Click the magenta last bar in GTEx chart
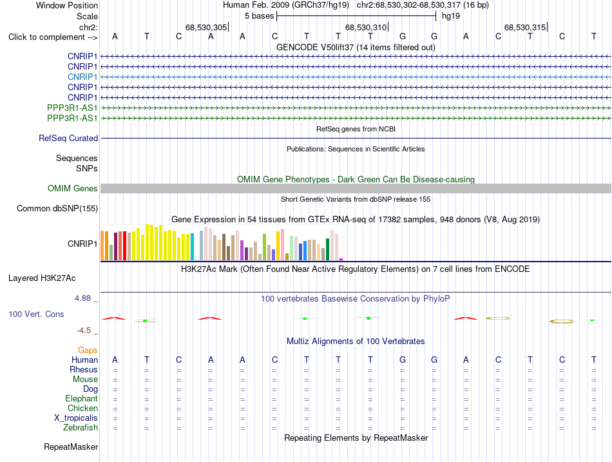Screen dimensions: 612x462 [341, 259]
